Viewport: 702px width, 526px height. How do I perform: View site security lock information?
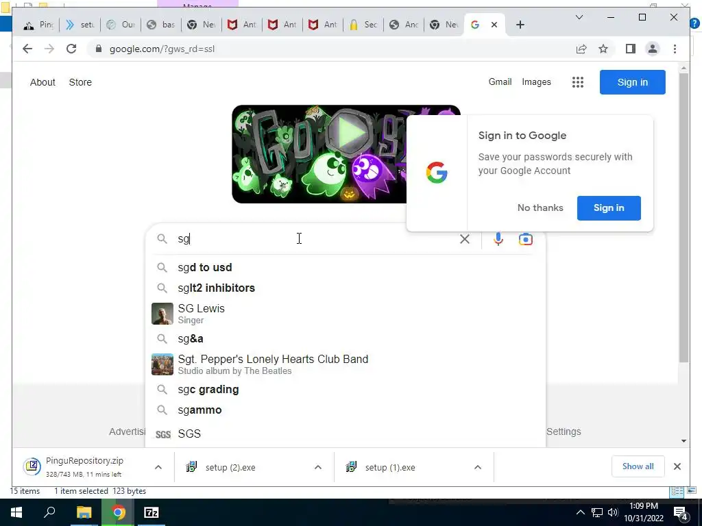[99, 49]
